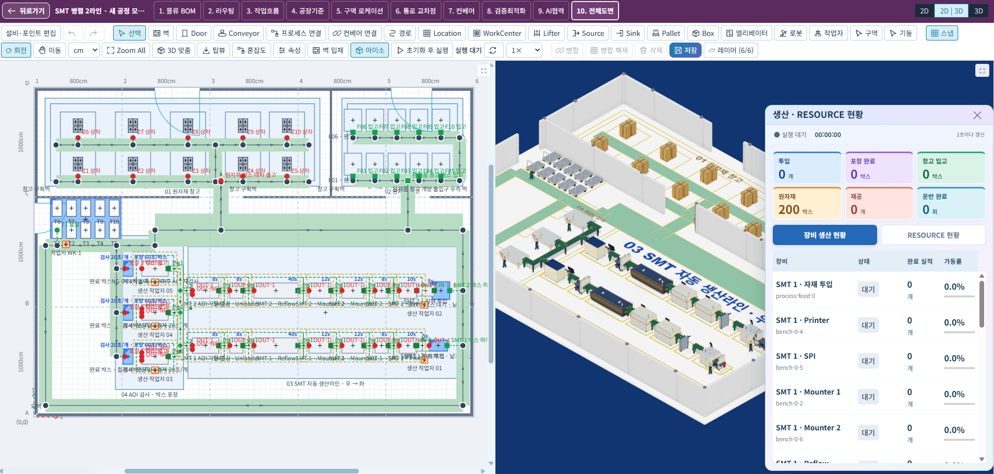Toggle the 스냅 snap option
The height and width of the screenshot is (474, 994).
pos(942,33)
